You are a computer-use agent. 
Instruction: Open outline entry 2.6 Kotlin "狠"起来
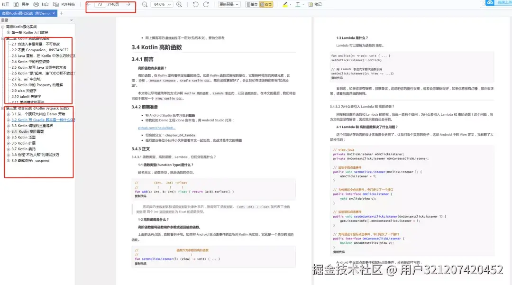pyautogui.click(x=43, y=74)
